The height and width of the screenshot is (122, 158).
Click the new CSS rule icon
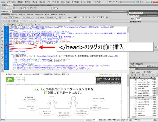[150, 66]
